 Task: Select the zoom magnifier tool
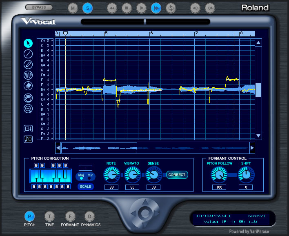[28, 109]
